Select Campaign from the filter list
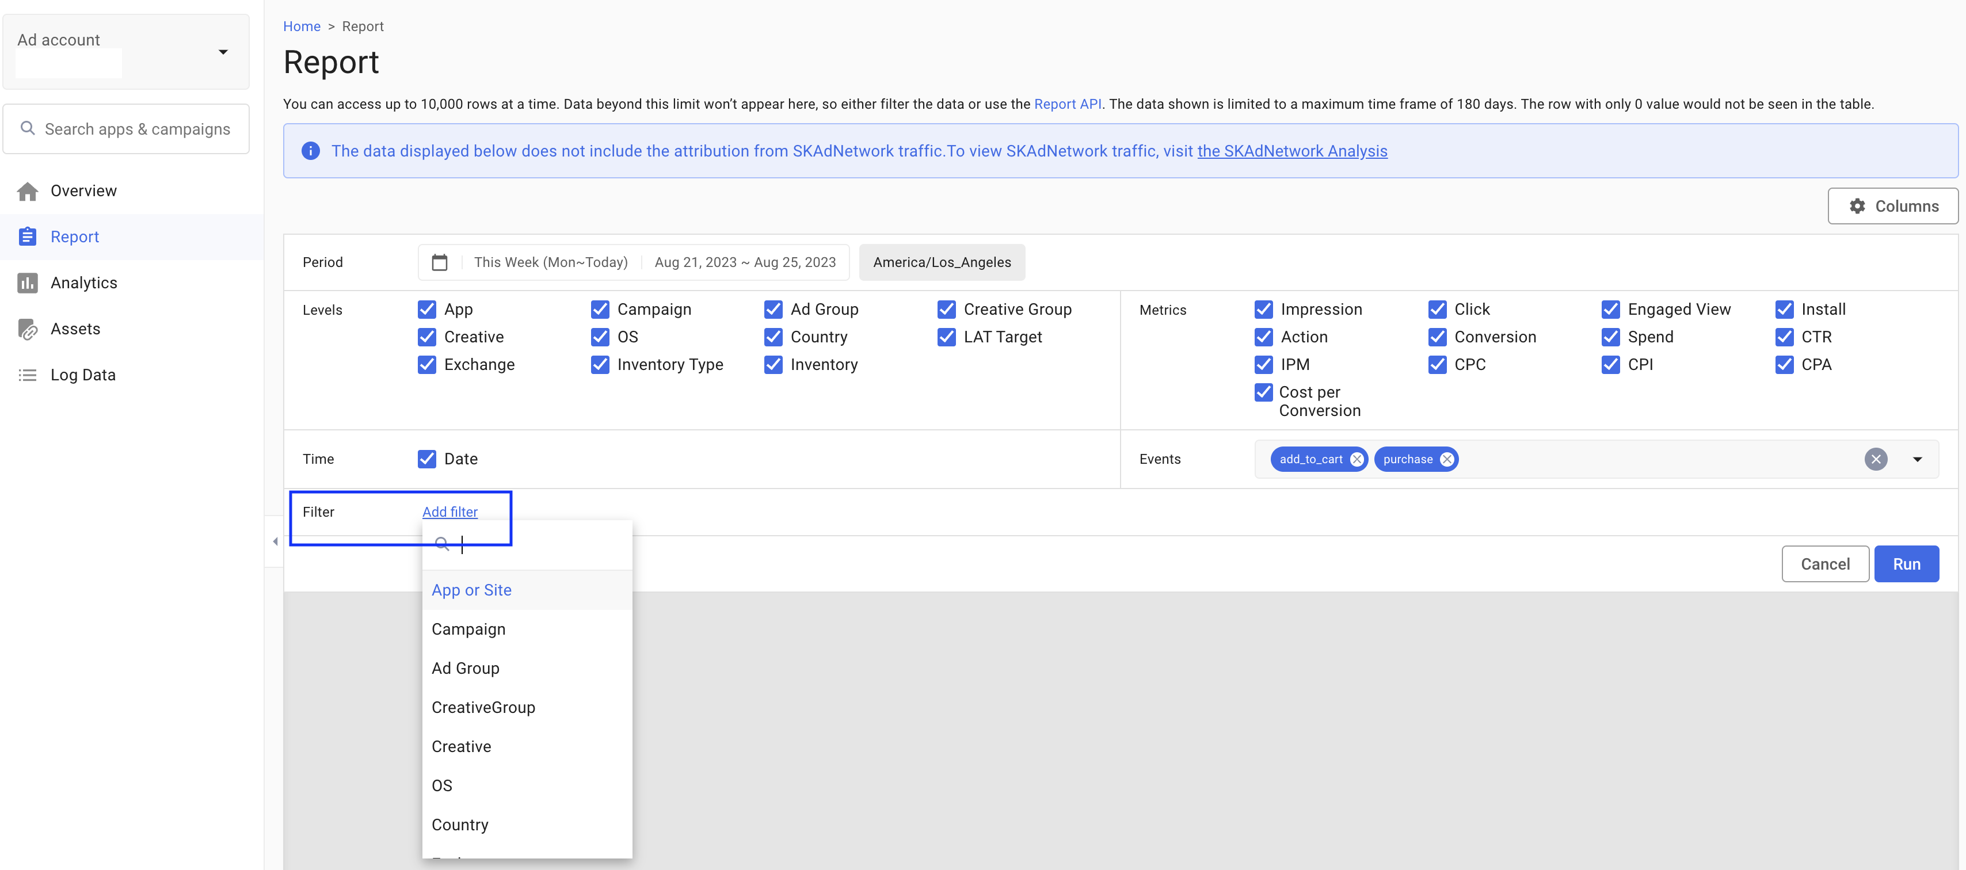This screenshot has height=870, width=1966. coord(468,629)
